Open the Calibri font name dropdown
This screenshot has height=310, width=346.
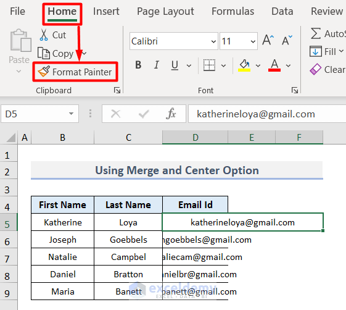(x=213, y=41)
